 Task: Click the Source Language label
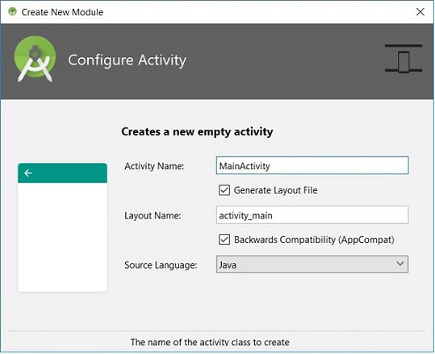tap(161, 265)
